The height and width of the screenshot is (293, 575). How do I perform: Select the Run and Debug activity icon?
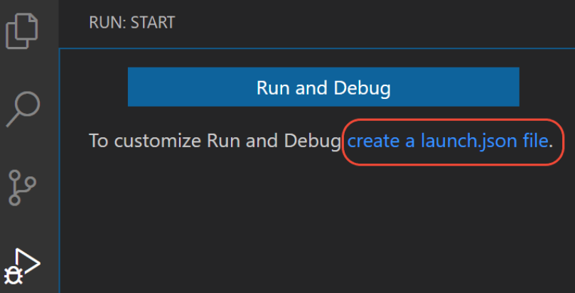coord(22,267)
